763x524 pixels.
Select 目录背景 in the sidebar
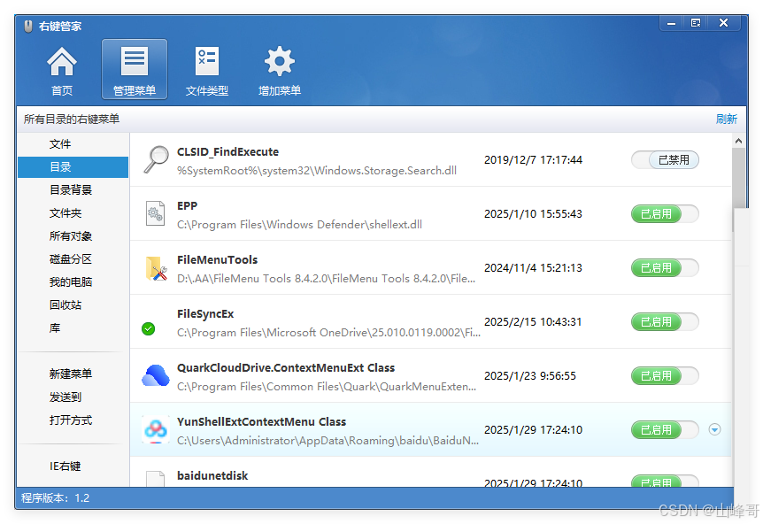click(x=73, y=189)
